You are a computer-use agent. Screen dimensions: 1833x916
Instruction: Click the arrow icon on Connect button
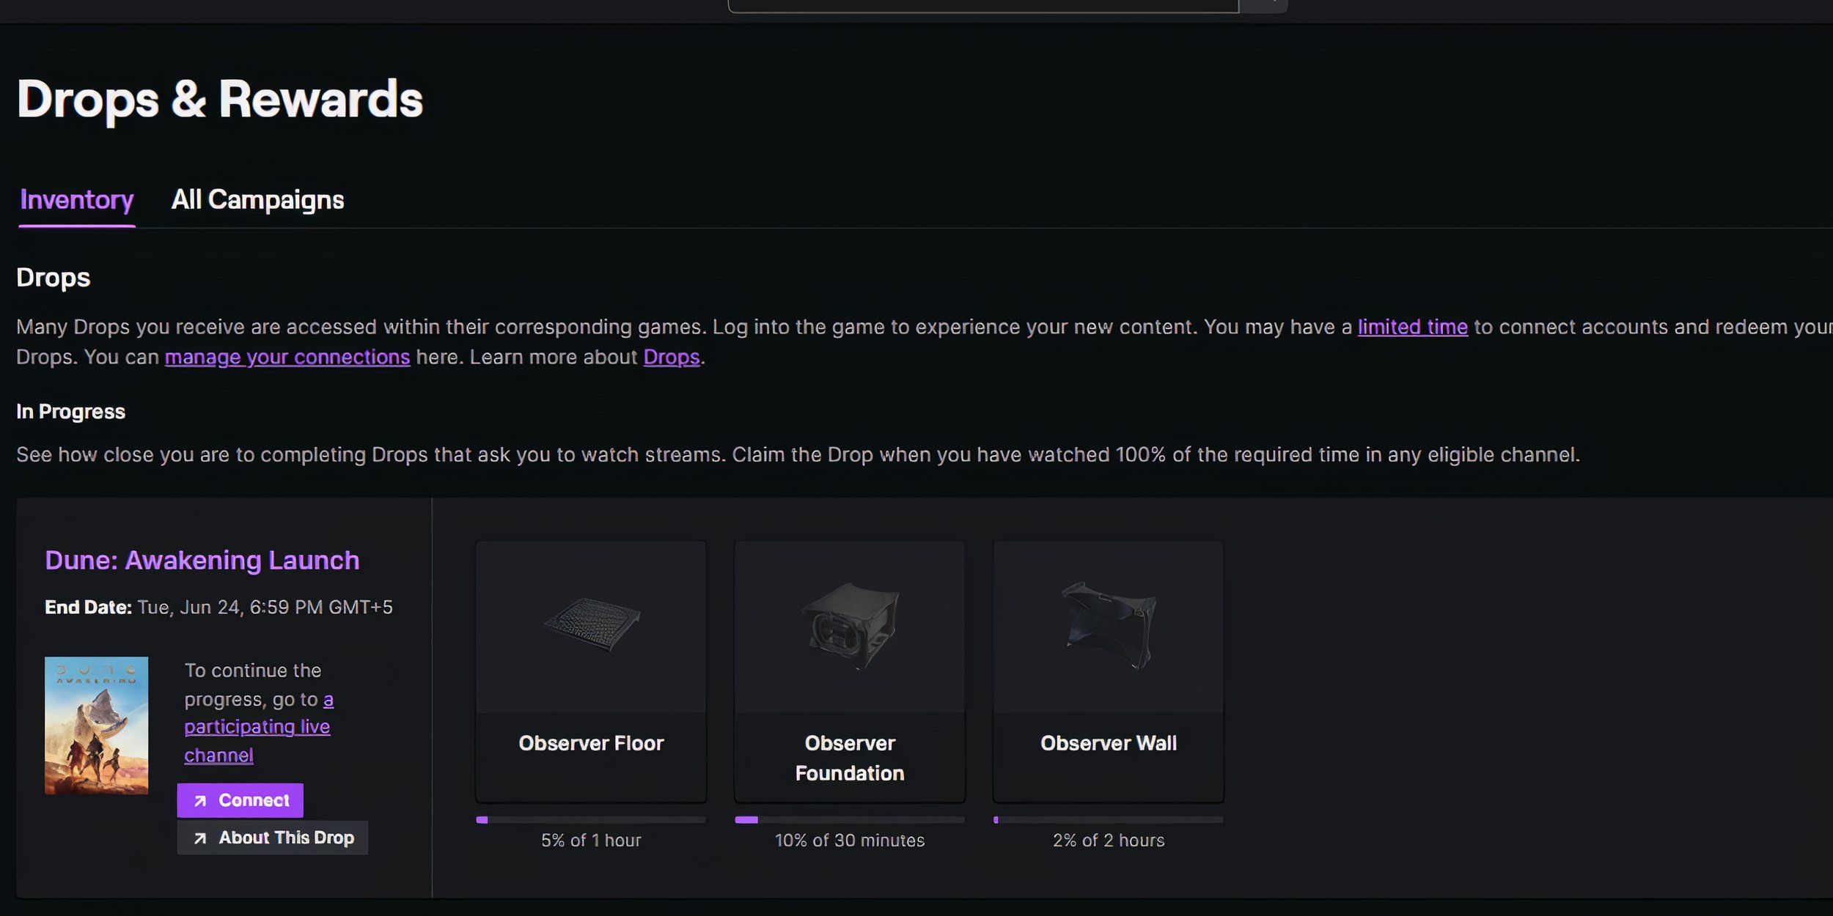200,801
